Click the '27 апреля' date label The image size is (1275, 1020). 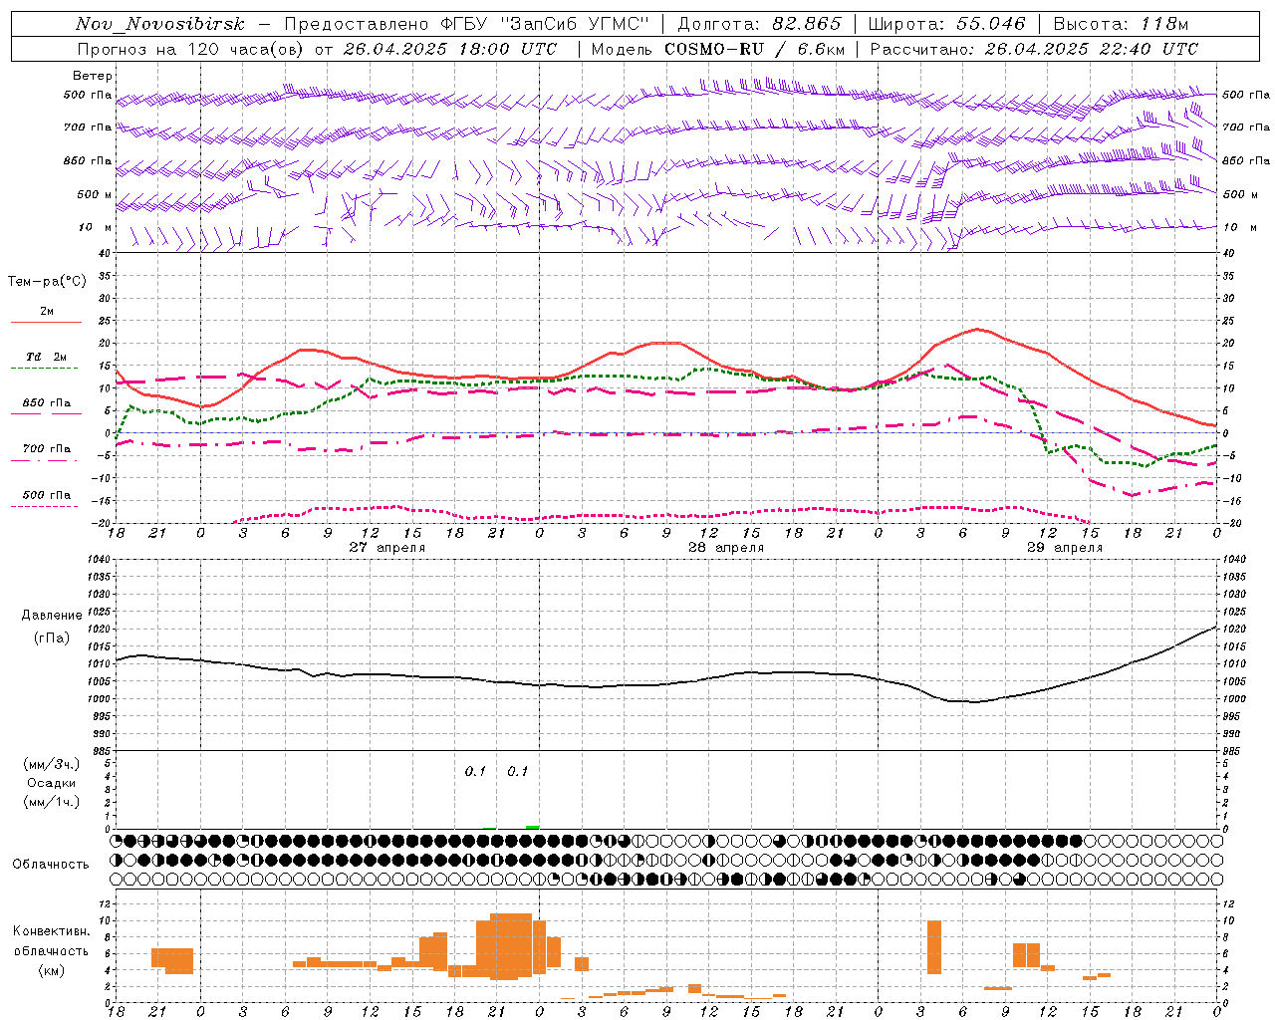(x=386, y=548)
